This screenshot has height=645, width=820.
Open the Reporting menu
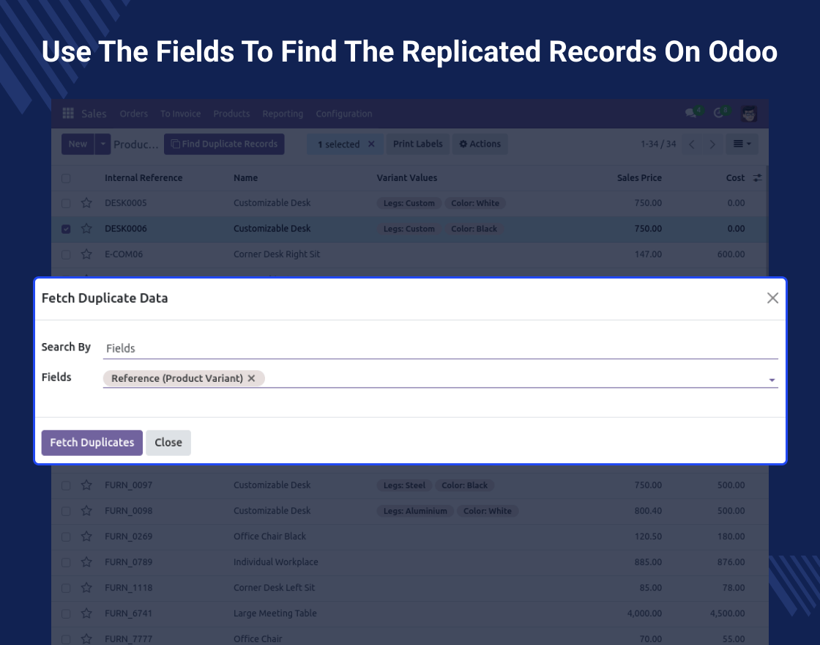click(x=283, y=114)
